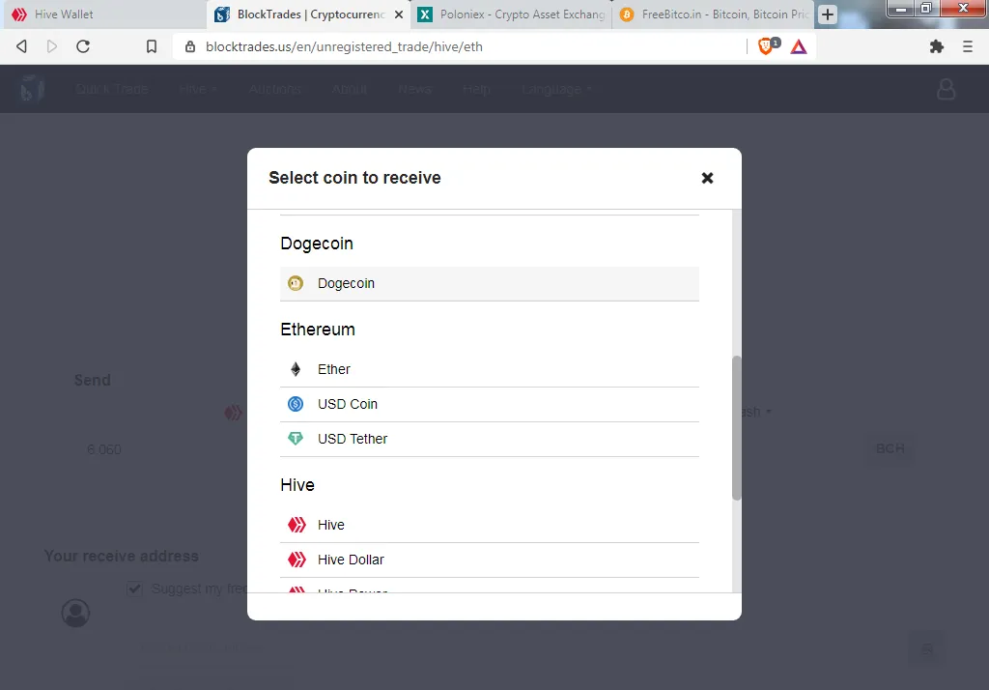Open About in the navigation bar
This screenshot has width=989, height=690.
[x=350, y=89]
